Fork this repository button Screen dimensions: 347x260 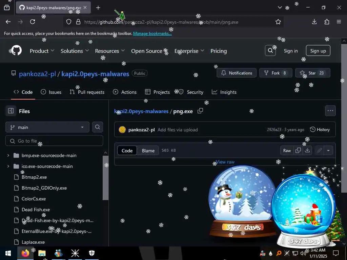pos(276,73)
